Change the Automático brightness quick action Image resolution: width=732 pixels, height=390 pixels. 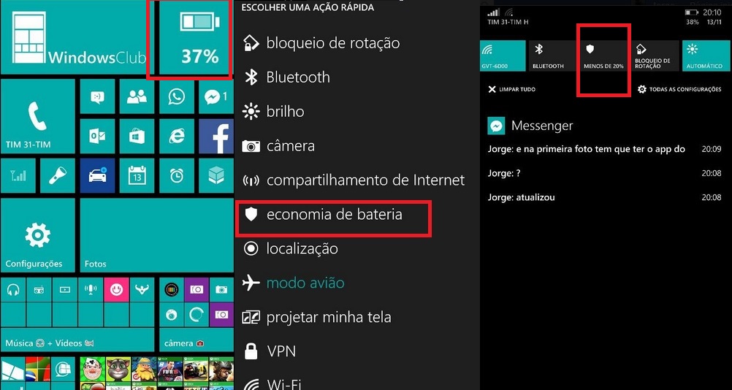(x=704, y=56)
